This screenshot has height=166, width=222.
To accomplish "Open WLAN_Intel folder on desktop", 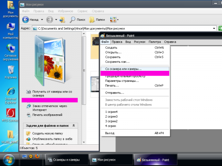I will pyautogui.click(x=10, y=137).
